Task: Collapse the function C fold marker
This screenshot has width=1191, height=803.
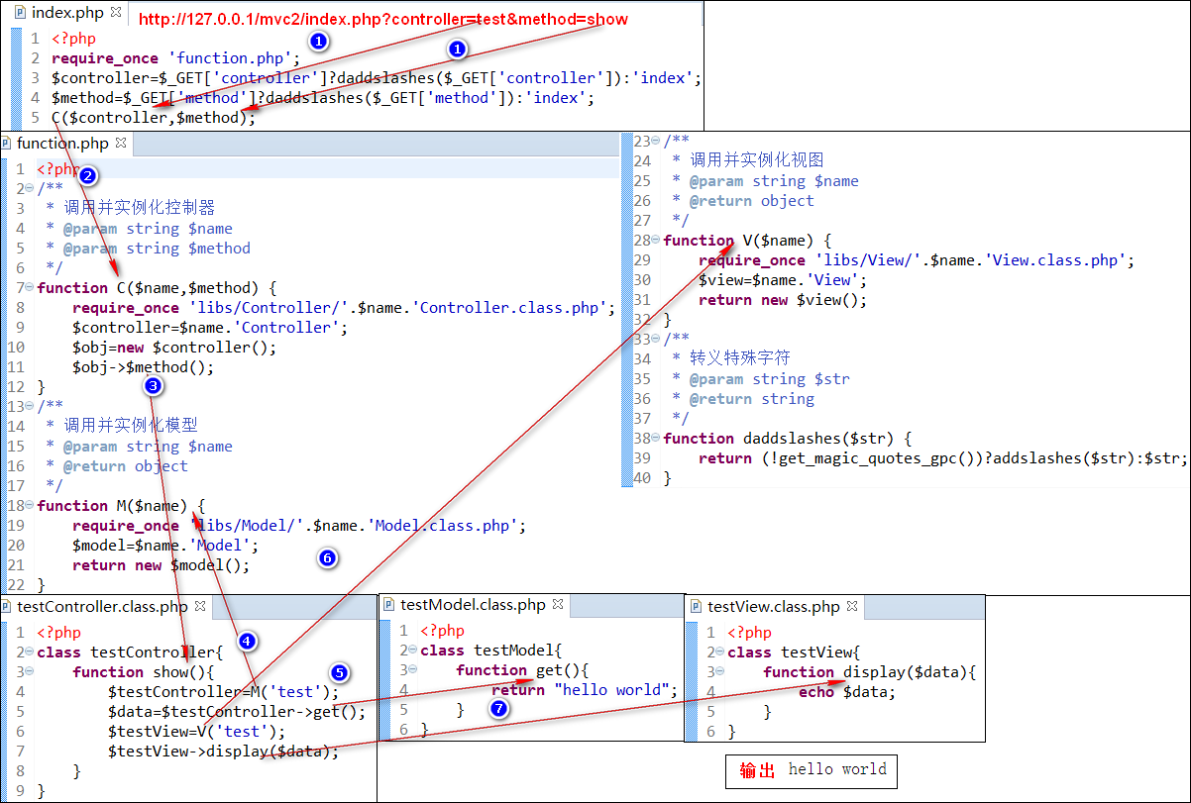Action: [30, 288]
